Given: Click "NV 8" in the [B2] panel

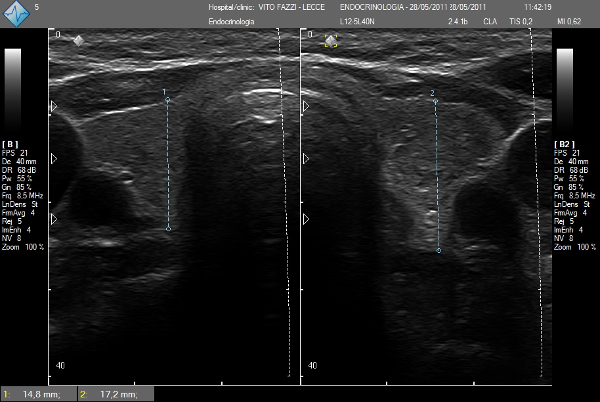Looking at the screenshot, I should 564,238.
